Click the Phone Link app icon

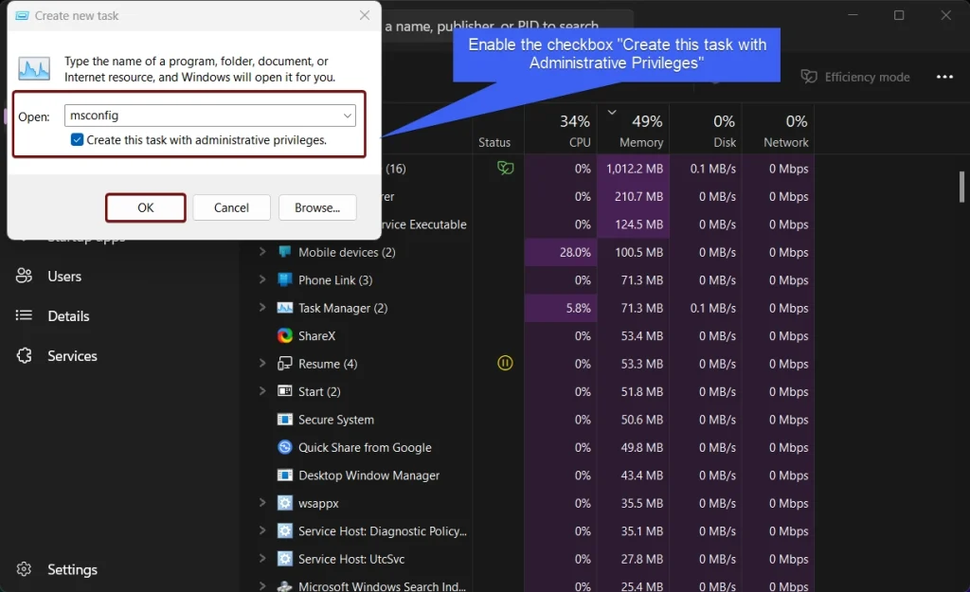[x=284, y=279]
